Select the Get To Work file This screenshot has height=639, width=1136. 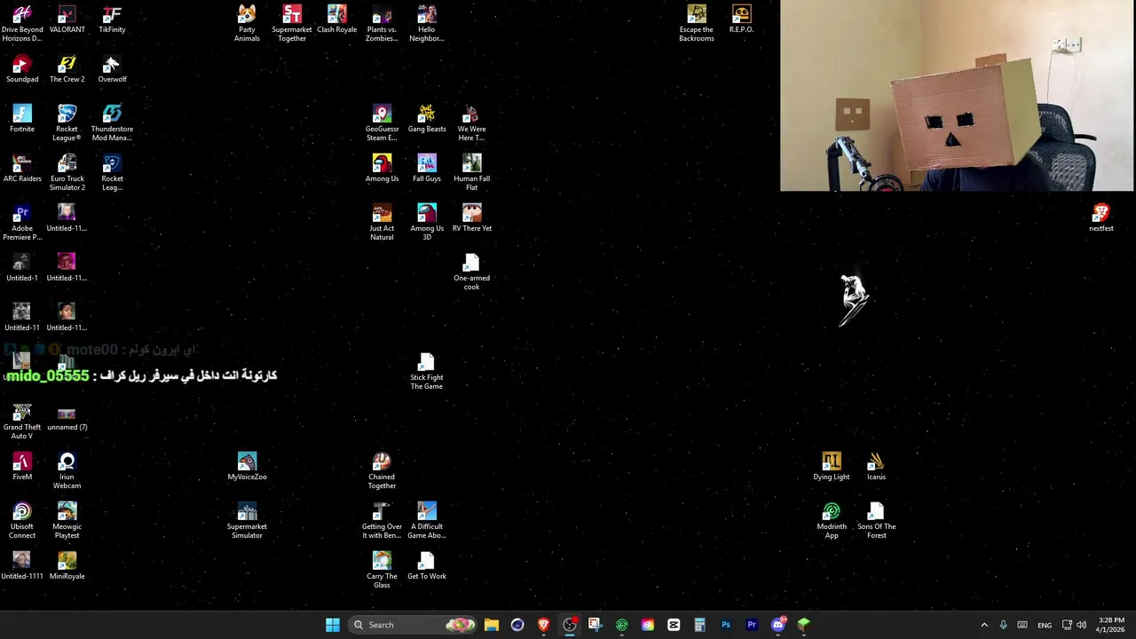[427, 566]
